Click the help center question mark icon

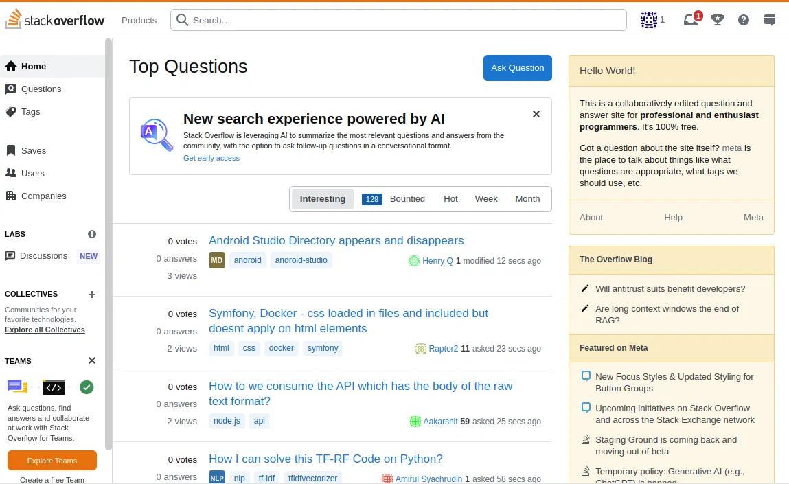pos(744,20)
